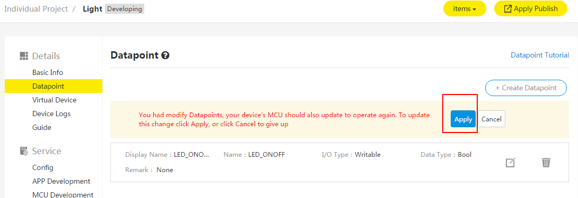This screenshot has height=198, width=578.
Task: Click the Details section grid icon
Action: 24,56
